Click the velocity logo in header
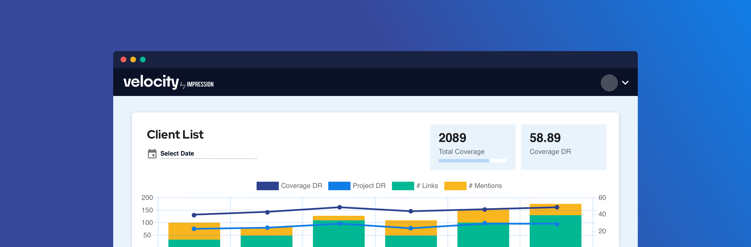 (x=151, y=82)
